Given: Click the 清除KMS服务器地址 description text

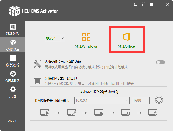Looking at the screenshot, I should [89, 83].
